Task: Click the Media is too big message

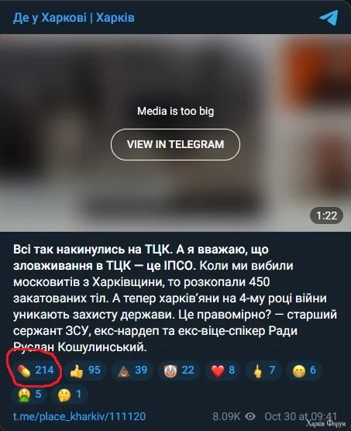Action: click(x=175, y=111)
